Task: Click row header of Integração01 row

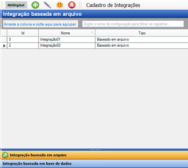Action: click(x=4, y=40)
